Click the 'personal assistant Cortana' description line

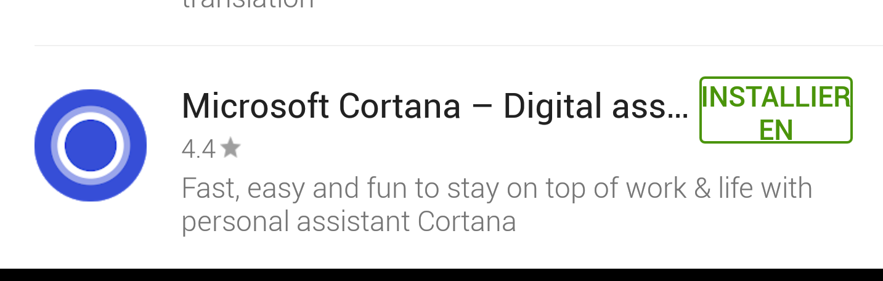(x=348, y=222)
